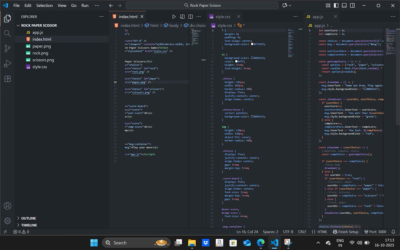The image size is (400, 250).
Task: Open the Explorer view in activity bar
Action: (7, 18)
